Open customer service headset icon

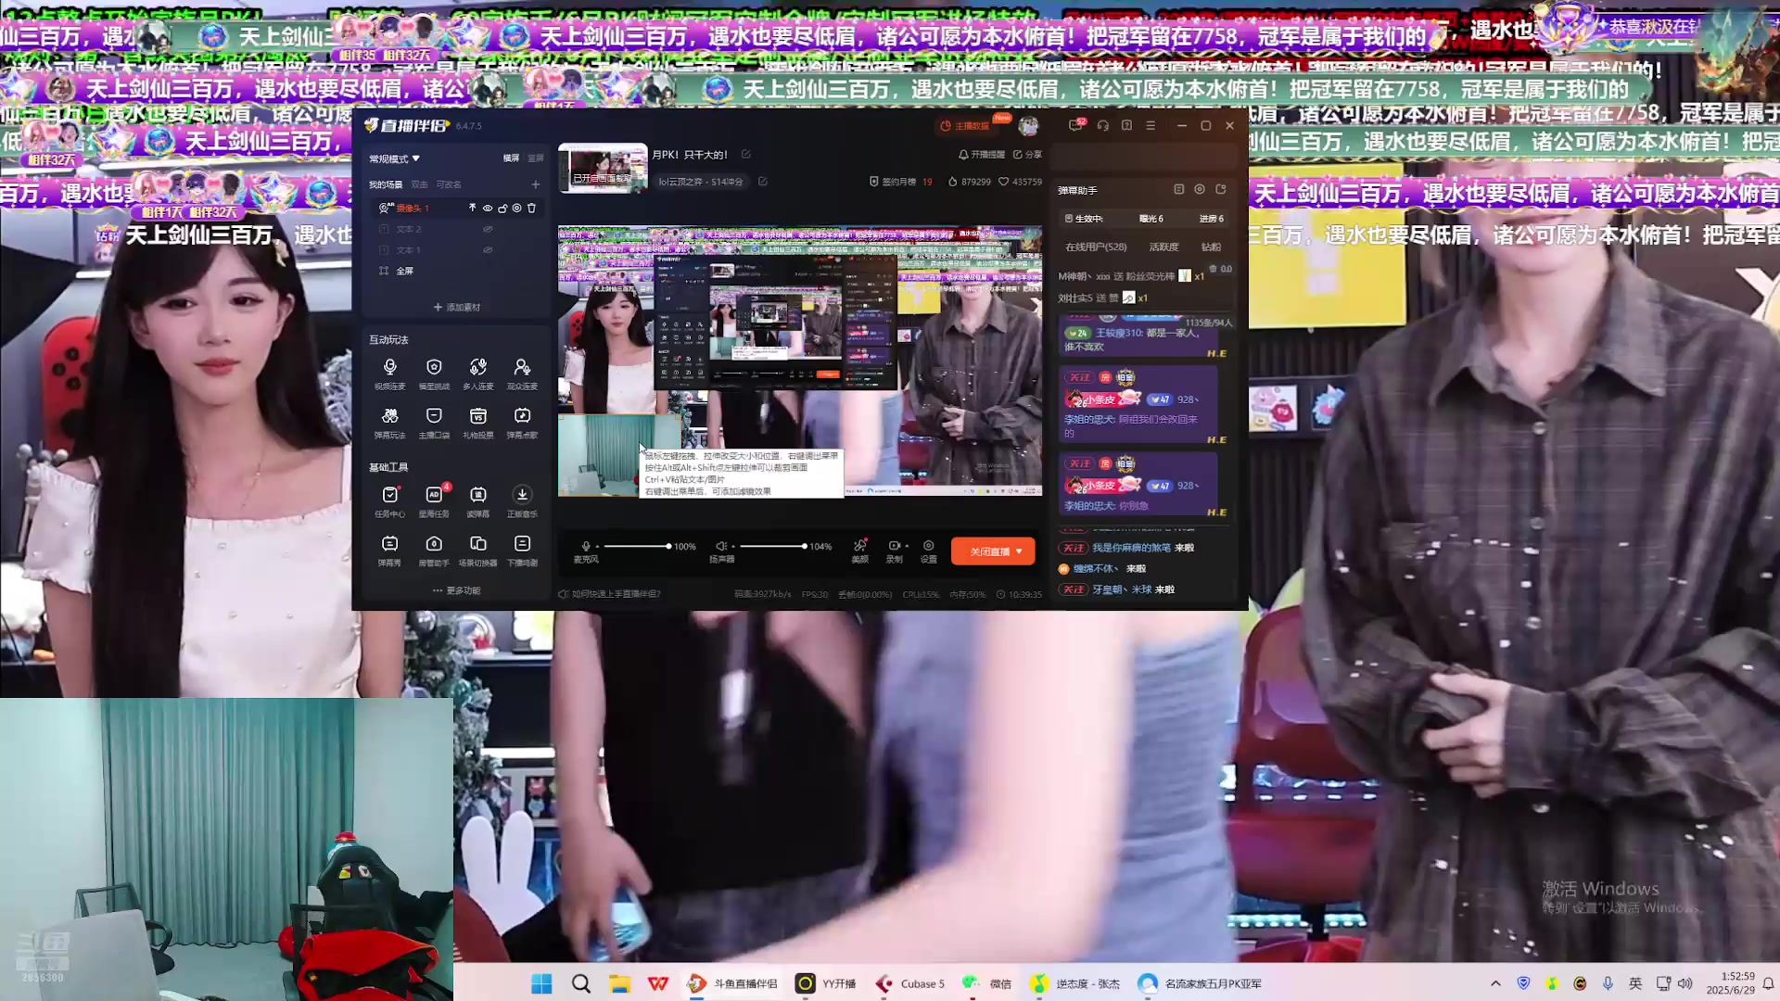click(1103, 125)
